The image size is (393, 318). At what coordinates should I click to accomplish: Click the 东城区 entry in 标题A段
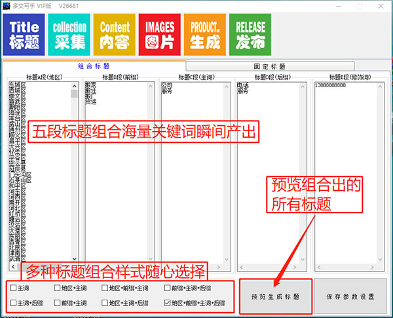(17, 85)
